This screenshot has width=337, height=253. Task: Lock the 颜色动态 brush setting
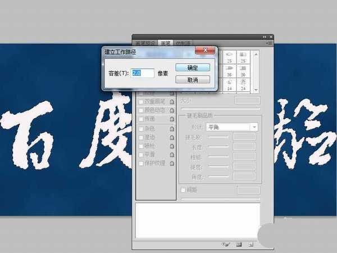(172, 110)
